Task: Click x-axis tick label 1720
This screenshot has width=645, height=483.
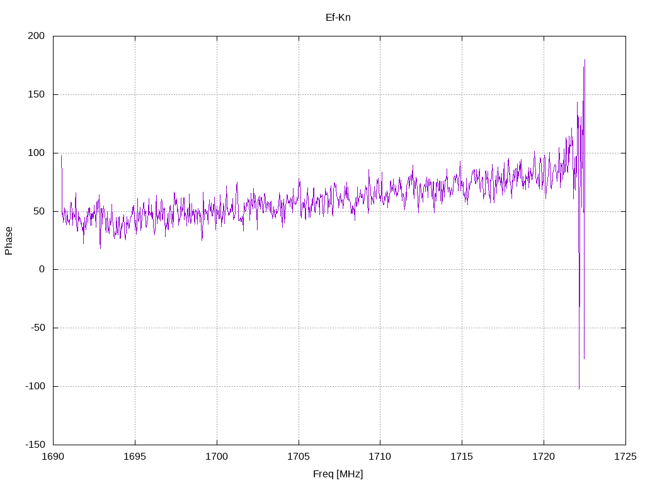Action: (544, 457)
